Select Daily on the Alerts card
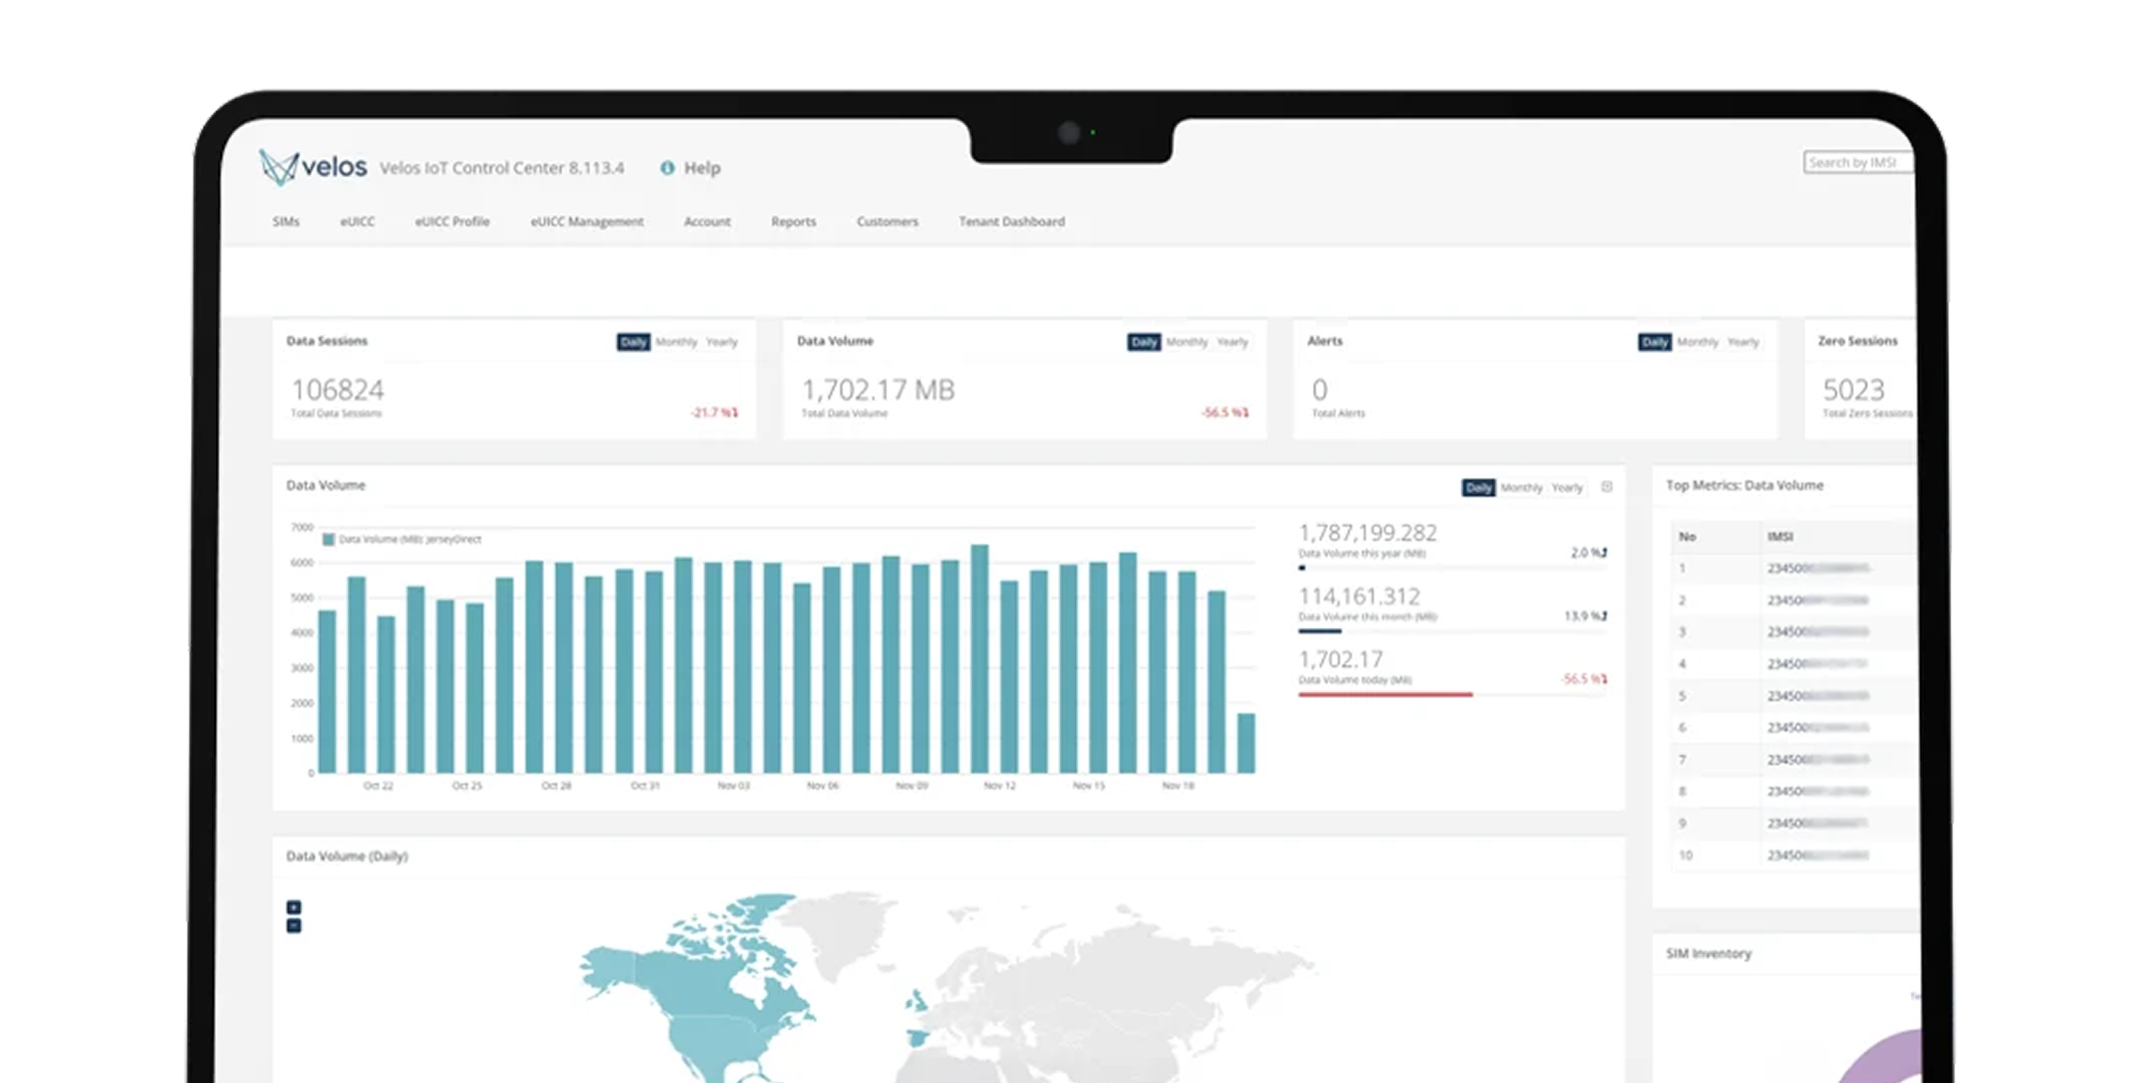 [1654, 342]
